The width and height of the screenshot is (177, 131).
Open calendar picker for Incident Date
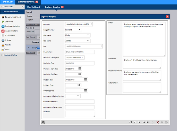point(86,80)
